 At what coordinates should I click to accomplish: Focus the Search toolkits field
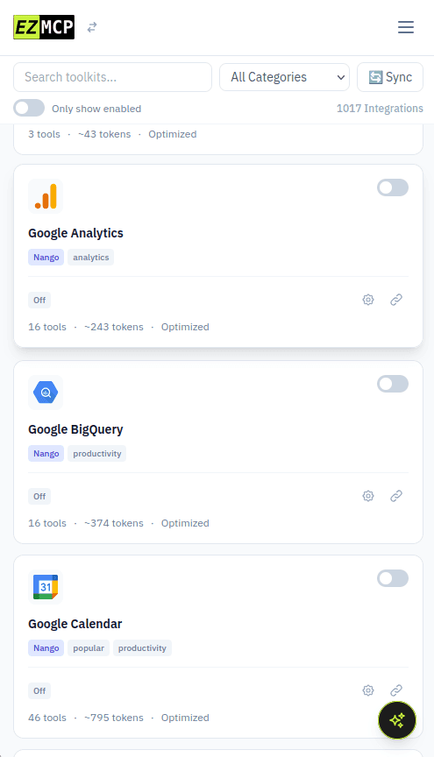click(112, 77)
